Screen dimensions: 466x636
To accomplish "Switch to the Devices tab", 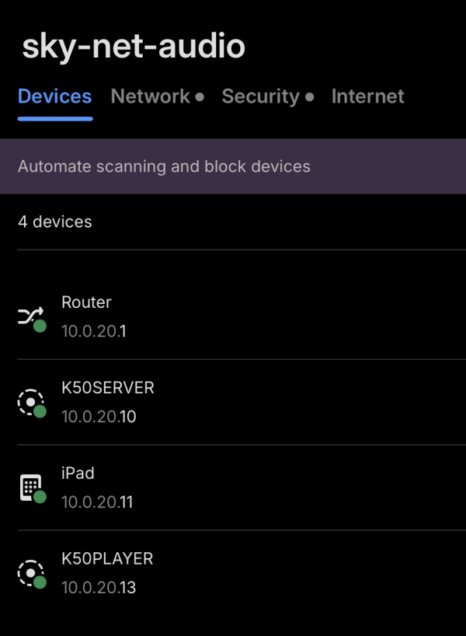I will (54, 96).
